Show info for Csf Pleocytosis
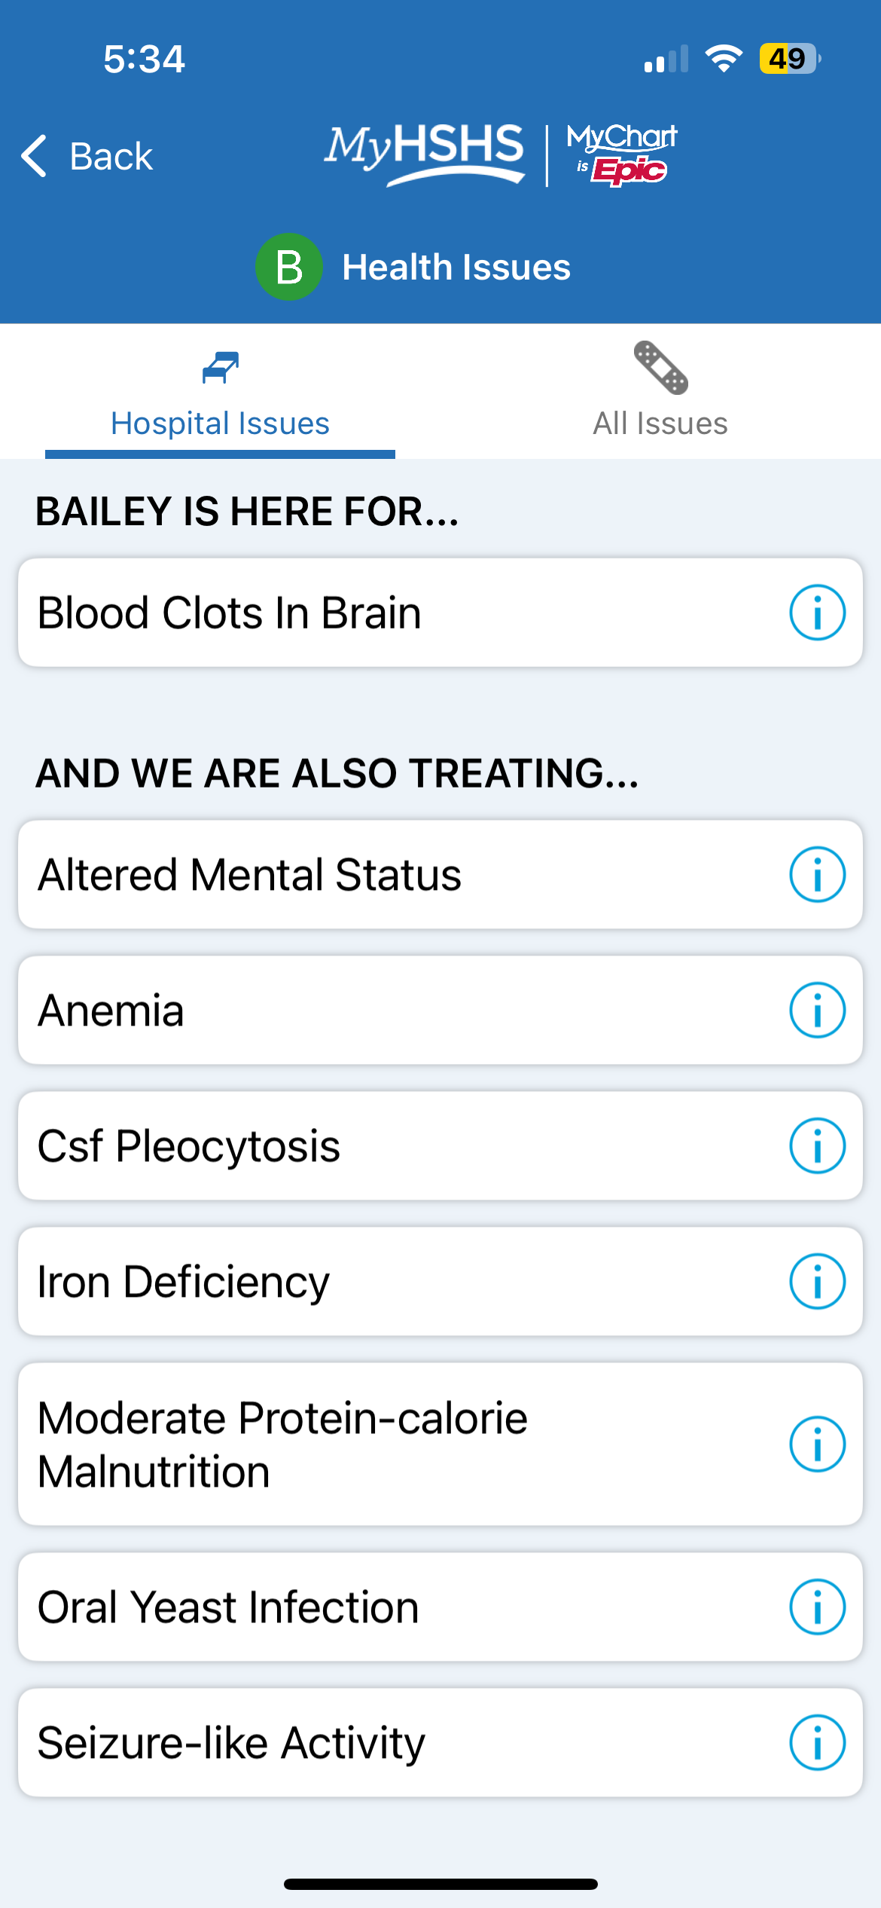This screenshot has width=881, height=1908. coord(817,1146)
